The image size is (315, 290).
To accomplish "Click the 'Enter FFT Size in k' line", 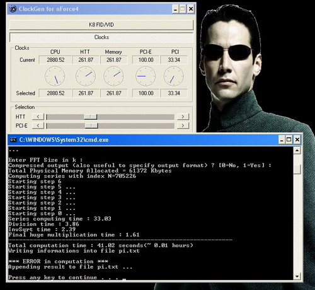I will coord(45,160).
